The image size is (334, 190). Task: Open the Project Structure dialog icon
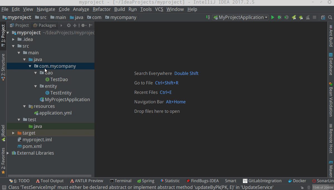click(323, 18)
